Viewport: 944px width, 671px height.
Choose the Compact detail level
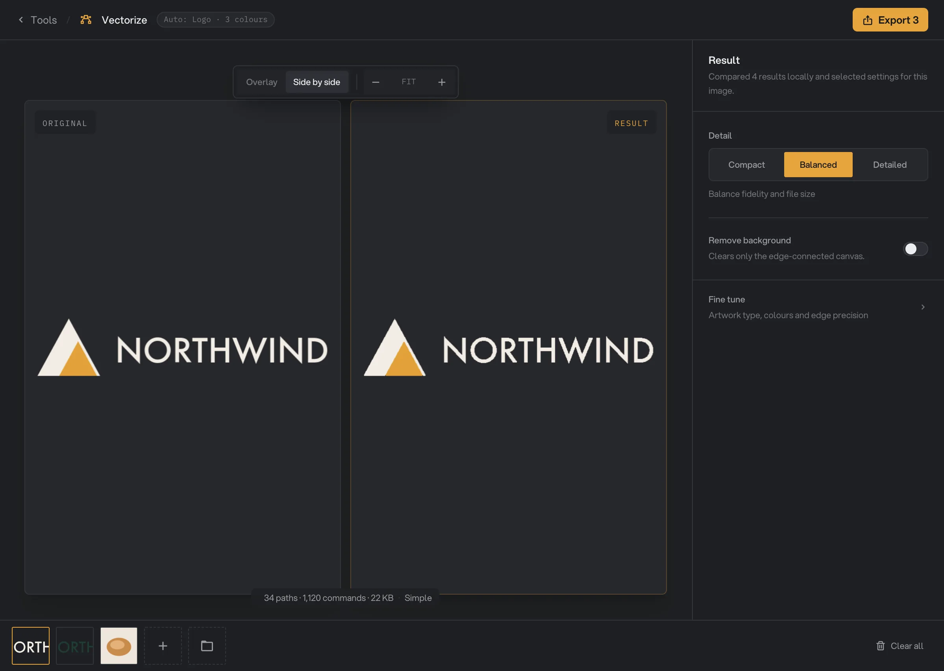click(746, 165)
